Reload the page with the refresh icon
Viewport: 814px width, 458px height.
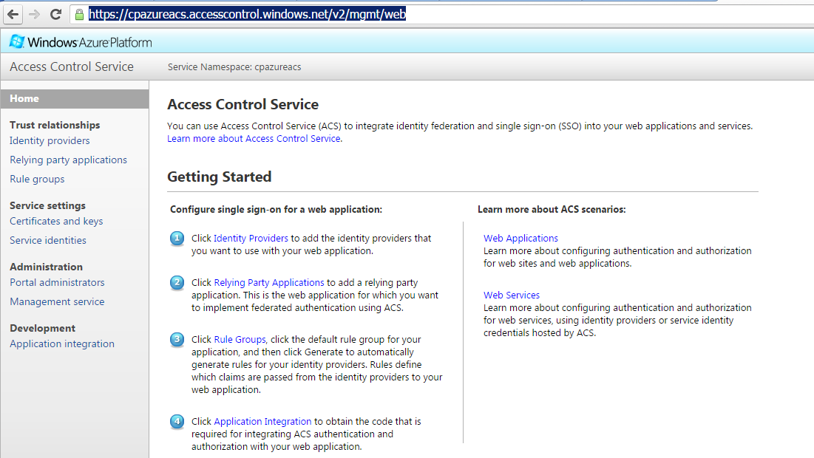55,15
